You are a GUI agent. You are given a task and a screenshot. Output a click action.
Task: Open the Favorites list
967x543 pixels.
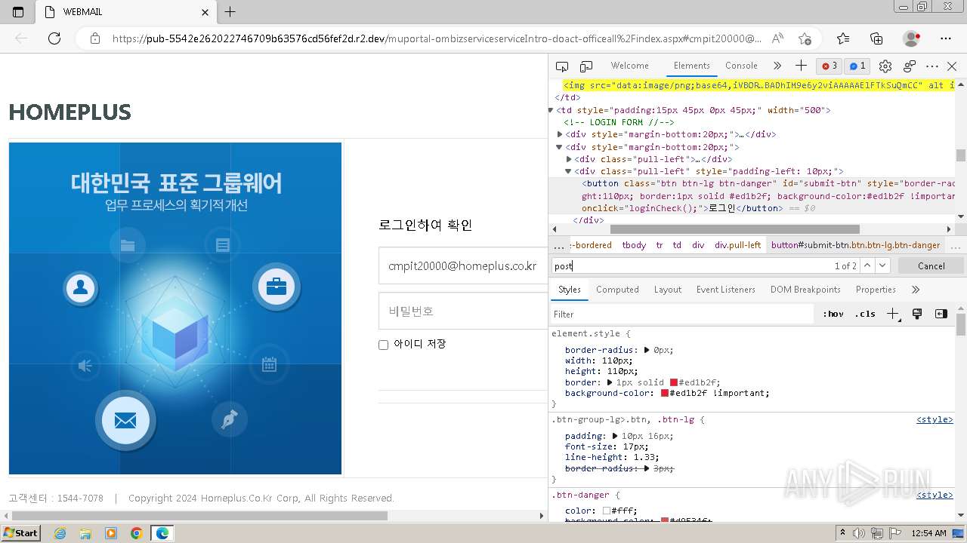click(843, 38)
